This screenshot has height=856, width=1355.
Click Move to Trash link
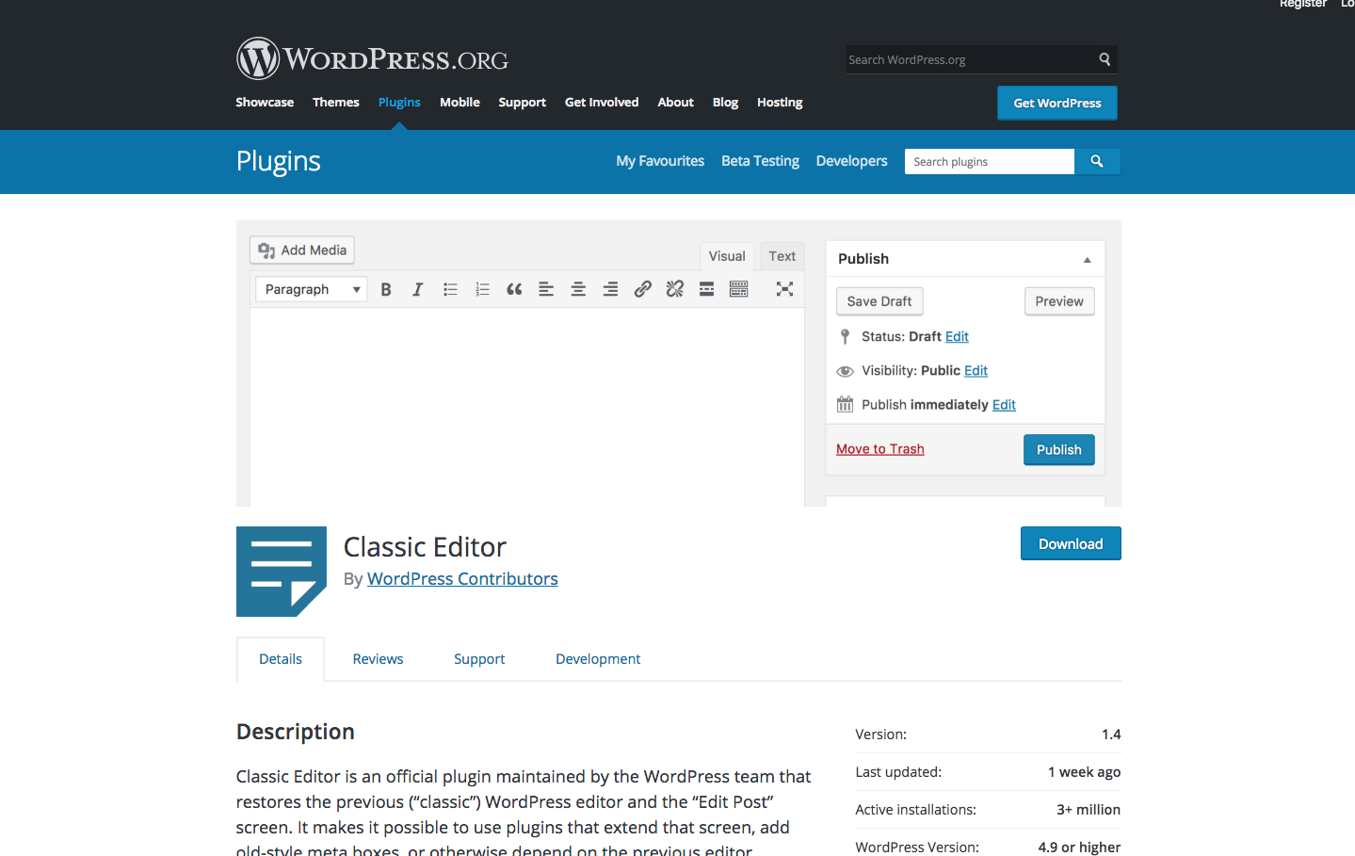(x=880, y=449)
